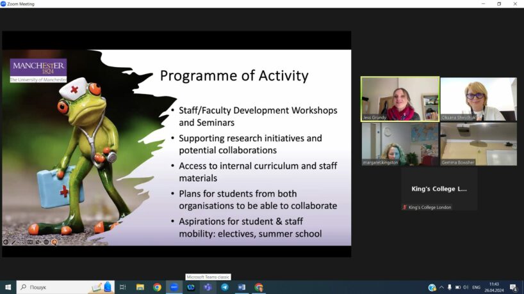Select Oksana Shevchuk's video tile
This screenshot has height=294, width=524.
tap(478, 99)
